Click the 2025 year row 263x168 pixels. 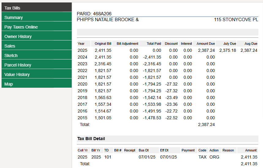tap(82, 50)
